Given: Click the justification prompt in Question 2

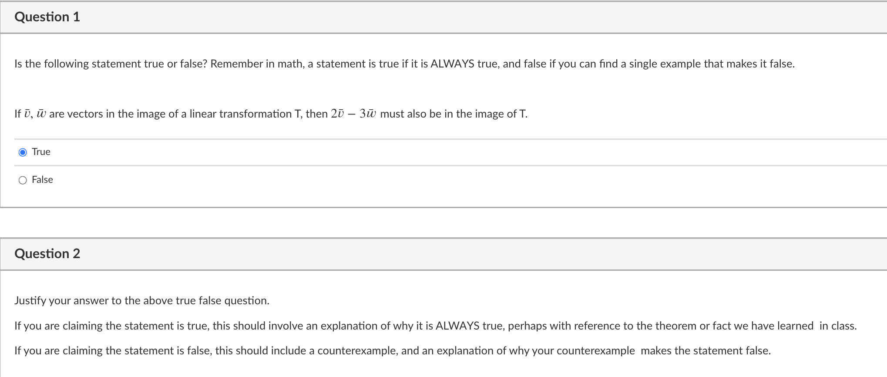Looking at the screenshot, I should 142,300.
